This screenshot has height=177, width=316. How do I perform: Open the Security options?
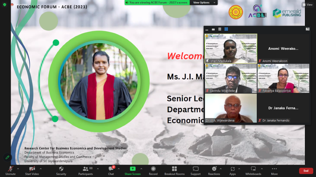click(x=61, y=170)
